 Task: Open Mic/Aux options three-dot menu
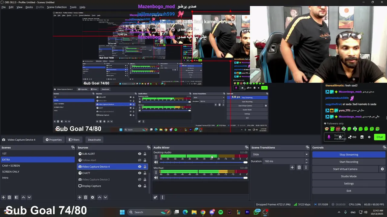(x=156, y=172)
